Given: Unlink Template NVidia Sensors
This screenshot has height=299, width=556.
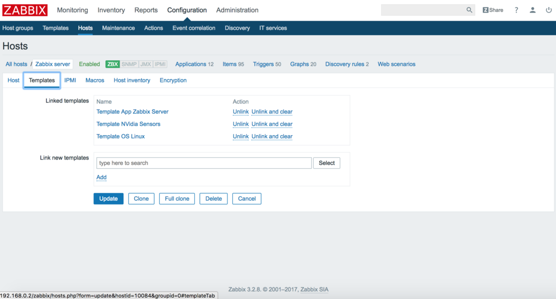Looking at the screenshot, I should (x=241, y=124).
